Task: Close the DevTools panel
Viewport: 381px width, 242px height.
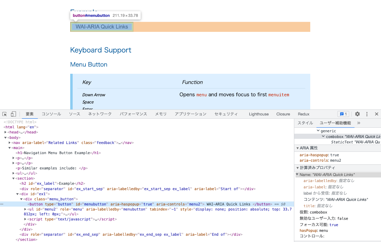Action: 377,114
